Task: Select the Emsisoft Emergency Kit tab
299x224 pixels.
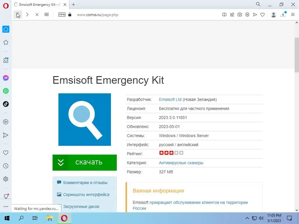Action: point(40,5)
